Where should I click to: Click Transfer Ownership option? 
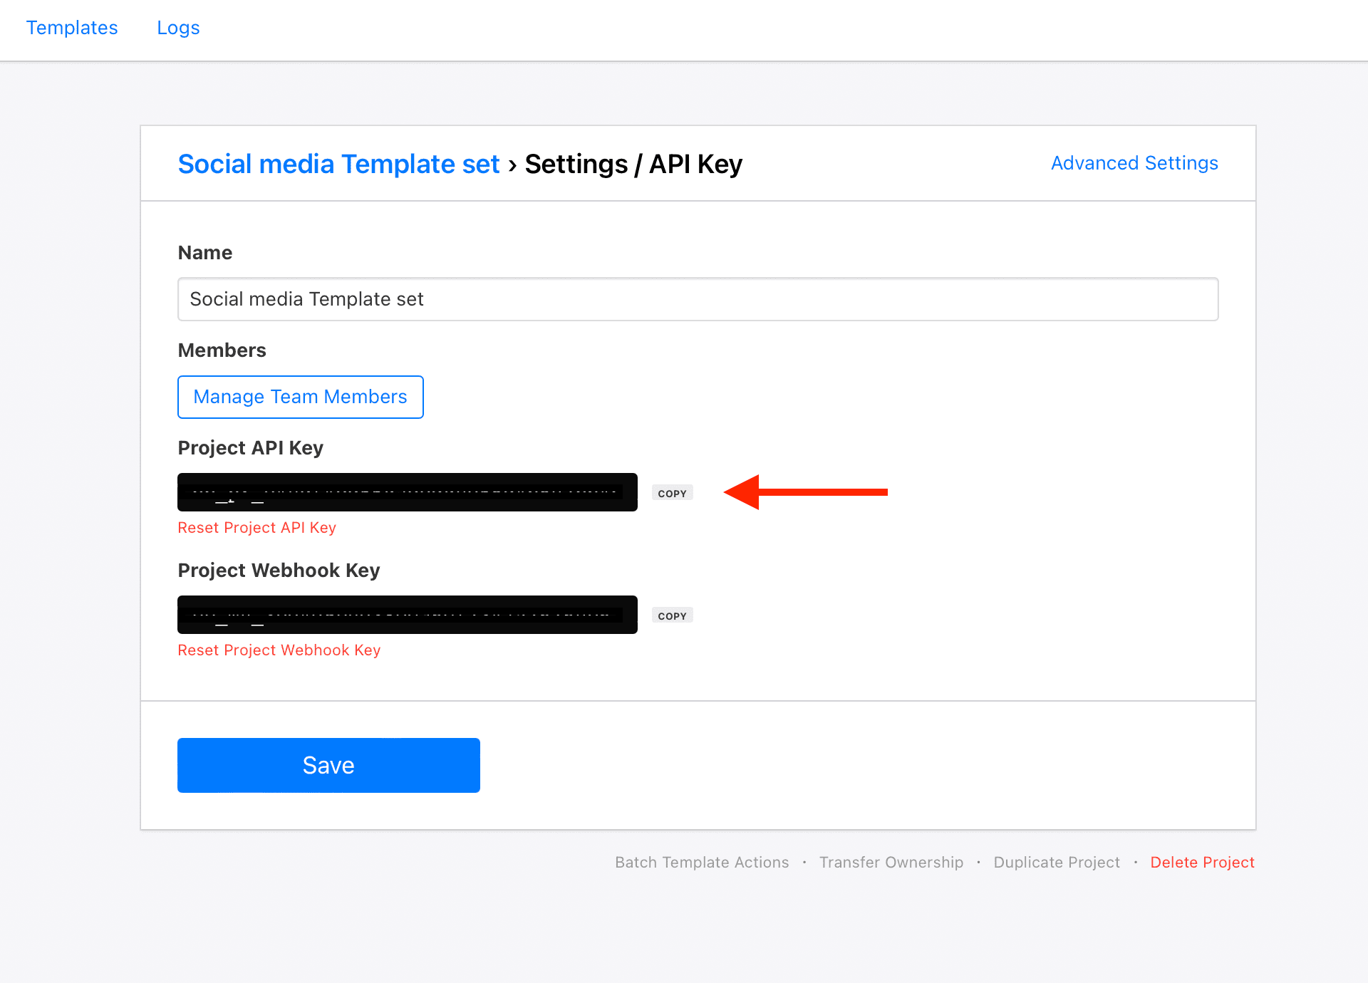(x=891, y=862)
